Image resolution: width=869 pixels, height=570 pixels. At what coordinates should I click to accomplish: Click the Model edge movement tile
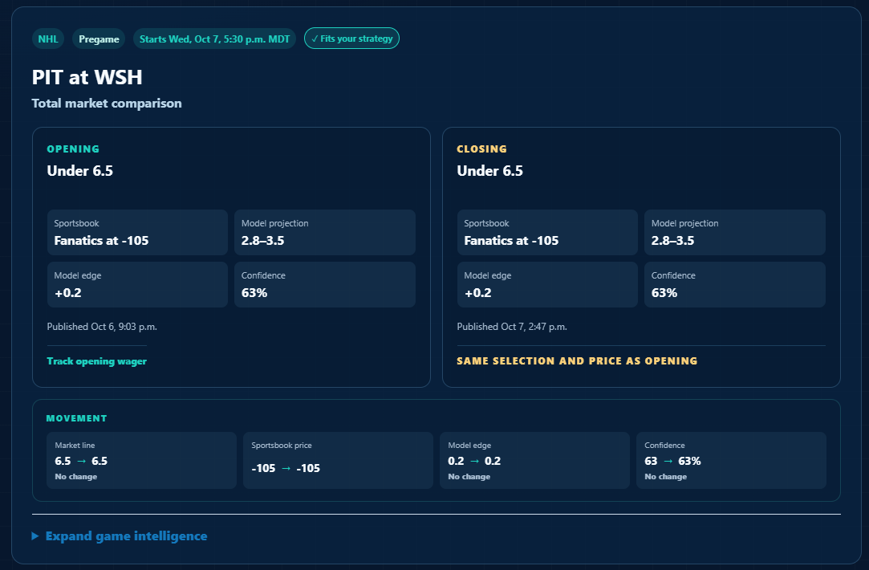pyautogui.click(x=535, y=460)
